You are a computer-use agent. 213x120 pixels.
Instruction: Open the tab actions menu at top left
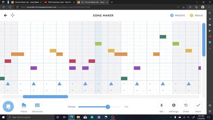[x=3, y=2]
